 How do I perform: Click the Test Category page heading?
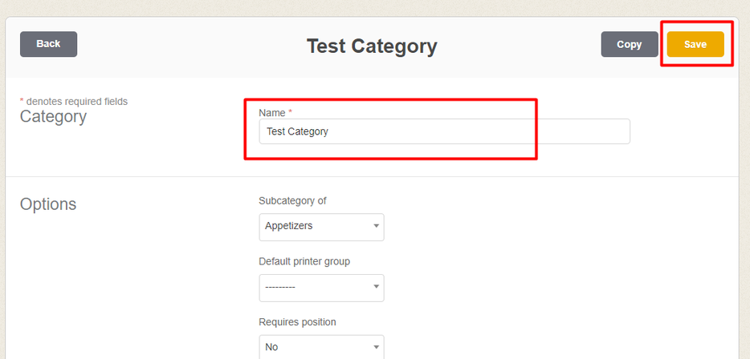tap(372, 46)
